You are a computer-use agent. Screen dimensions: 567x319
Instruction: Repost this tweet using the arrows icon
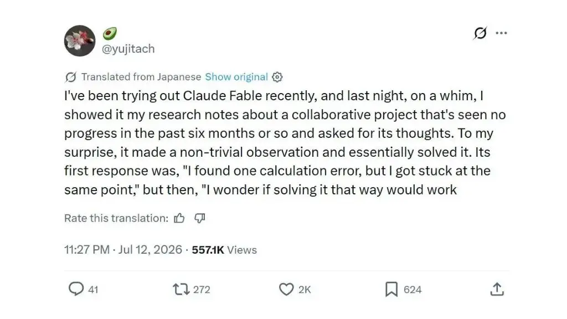(x=181, y=289)
